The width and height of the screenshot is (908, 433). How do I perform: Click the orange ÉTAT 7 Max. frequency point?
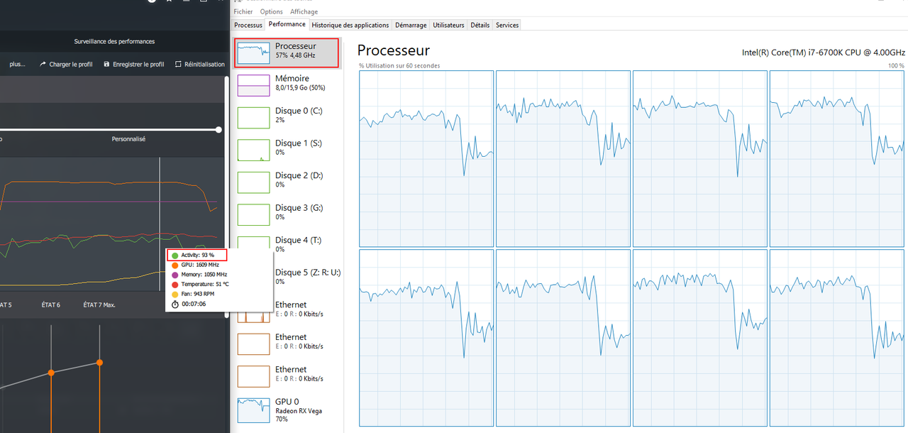tap(100, 363)
